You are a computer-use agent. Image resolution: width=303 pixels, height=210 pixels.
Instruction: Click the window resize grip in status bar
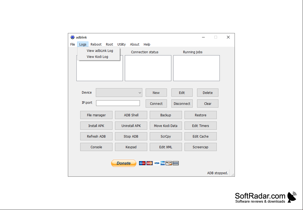coord(233,175)
